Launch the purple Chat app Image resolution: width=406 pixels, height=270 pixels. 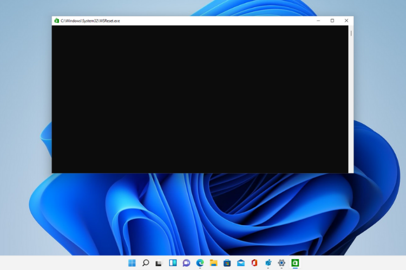(x=186, y=263)
